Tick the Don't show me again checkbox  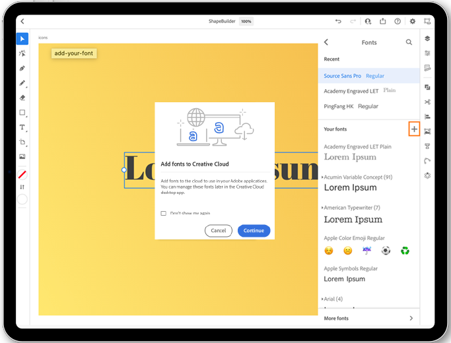163,213
